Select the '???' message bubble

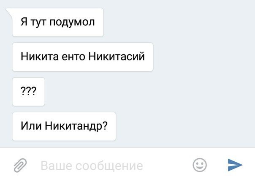28,92
